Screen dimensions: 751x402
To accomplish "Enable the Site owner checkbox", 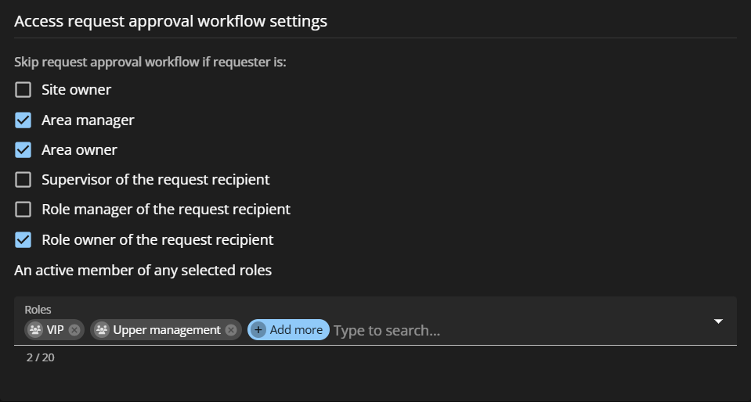I will coord(23,90).
